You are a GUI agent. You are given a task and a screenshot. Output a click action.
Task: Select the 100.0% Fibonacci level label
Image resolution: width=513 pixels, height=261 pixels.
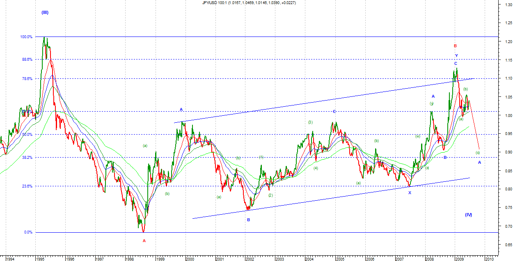click(26, 37)
